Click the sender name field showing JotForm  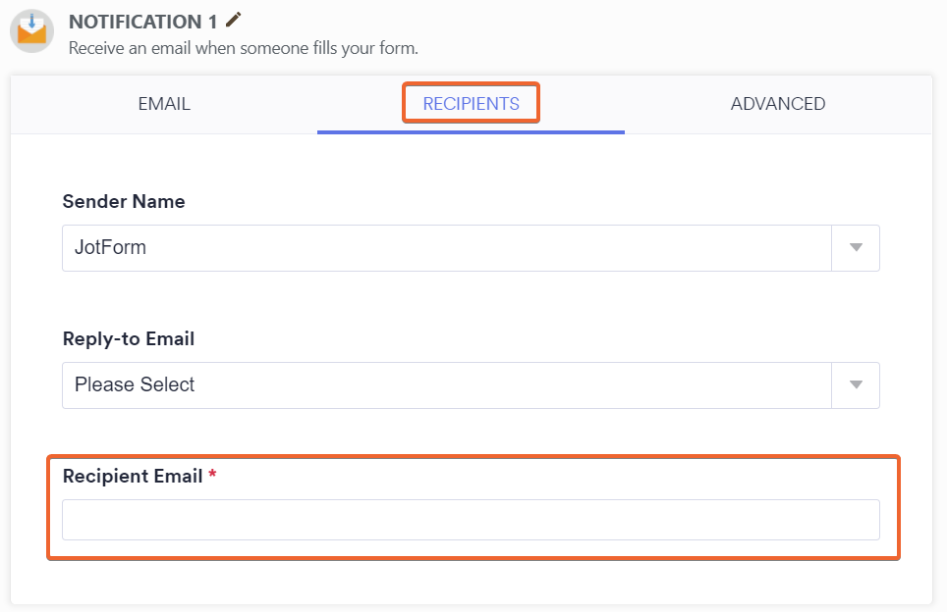point(442,247)
